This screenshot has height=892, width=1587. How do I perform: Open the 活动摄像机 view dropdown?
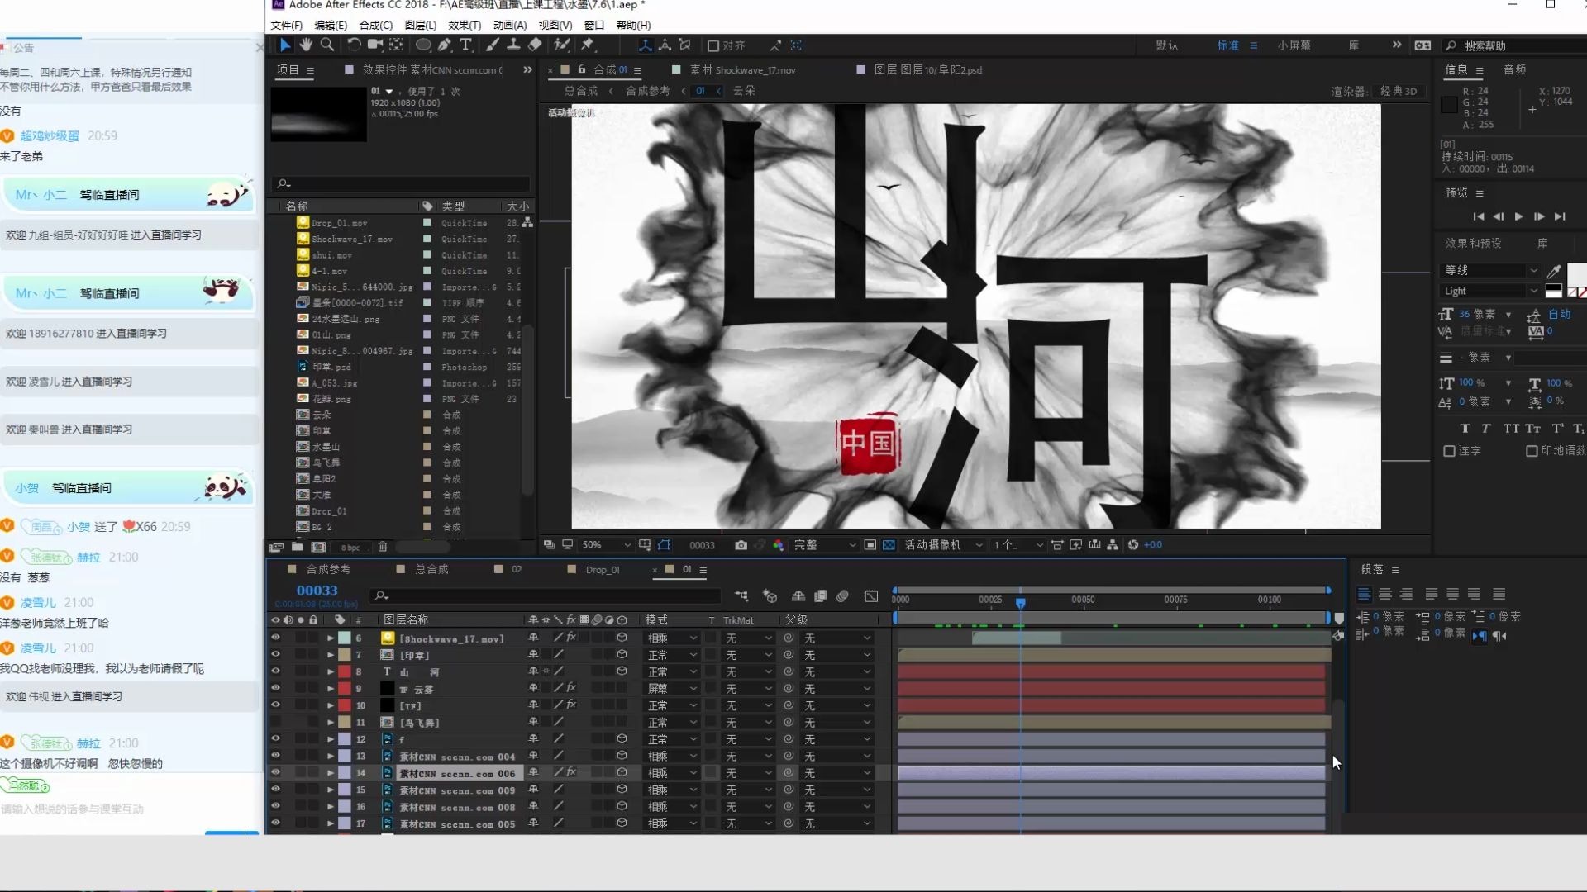tap(943, 545)
